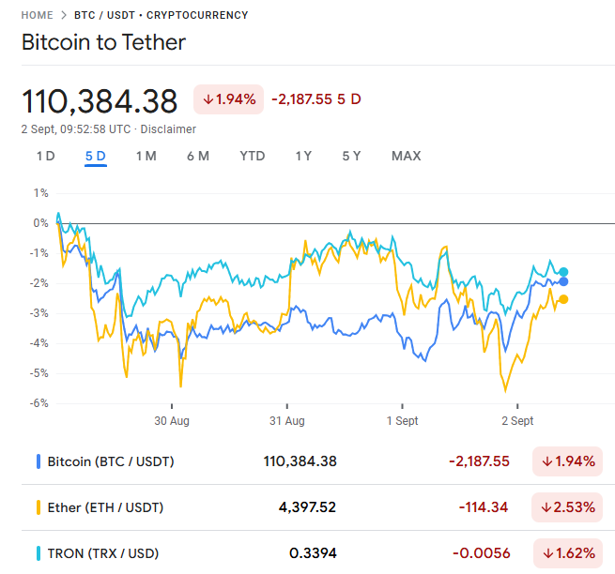The width and height of the screenshot is (615, 574).
Task: Select the 1 D time range tab
Action: click(45, 156)
